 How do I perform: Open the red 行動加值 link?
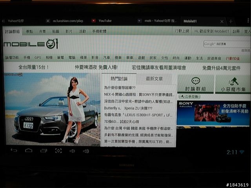233,59
